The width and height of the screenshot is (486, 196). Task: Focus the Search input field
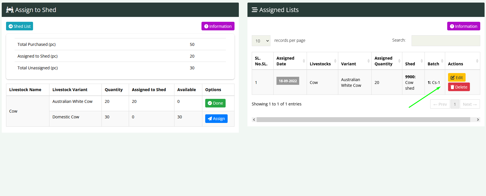pos(445,41)
